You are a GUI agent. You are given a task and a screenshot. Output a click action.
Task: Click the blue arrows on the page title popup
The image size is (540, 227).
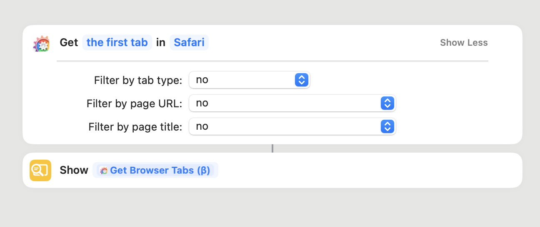pos(387,126)
